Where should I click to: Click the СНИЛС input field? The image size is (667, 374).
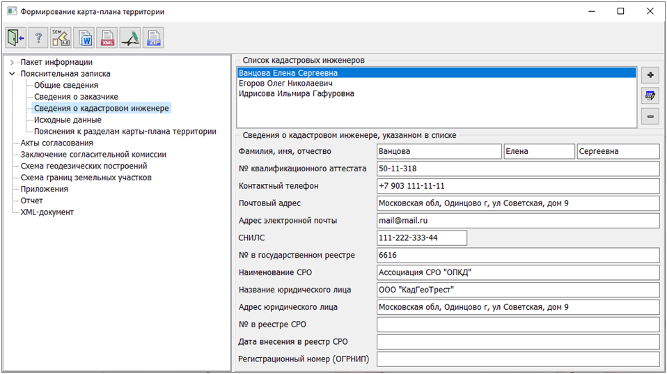click(421, 238)
